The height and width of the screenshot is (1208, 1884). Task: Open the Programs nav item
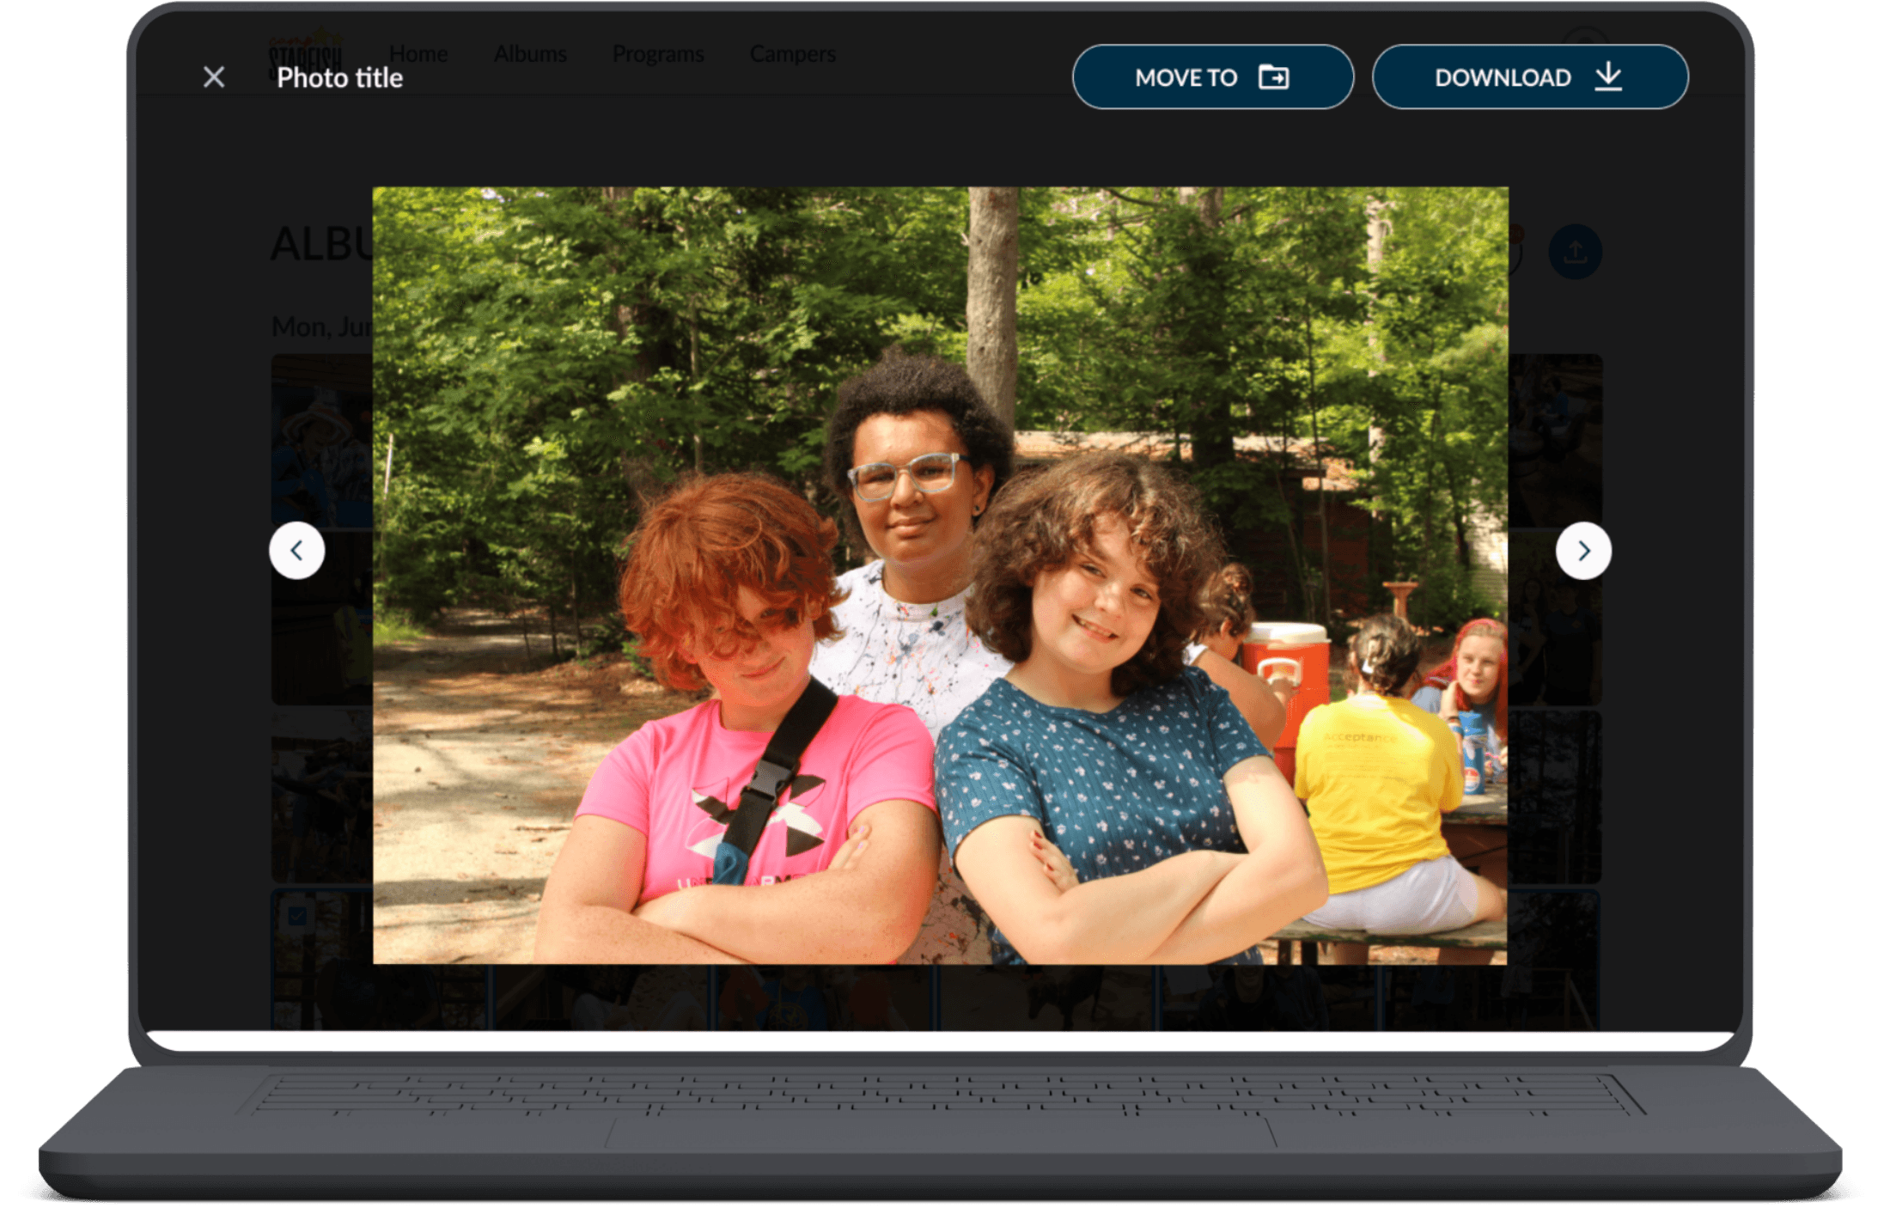click(657, 53)
